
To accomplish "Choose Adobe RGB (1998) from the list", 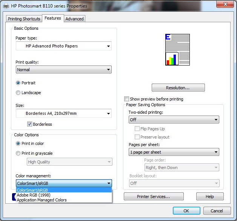I will coord(64,195).
